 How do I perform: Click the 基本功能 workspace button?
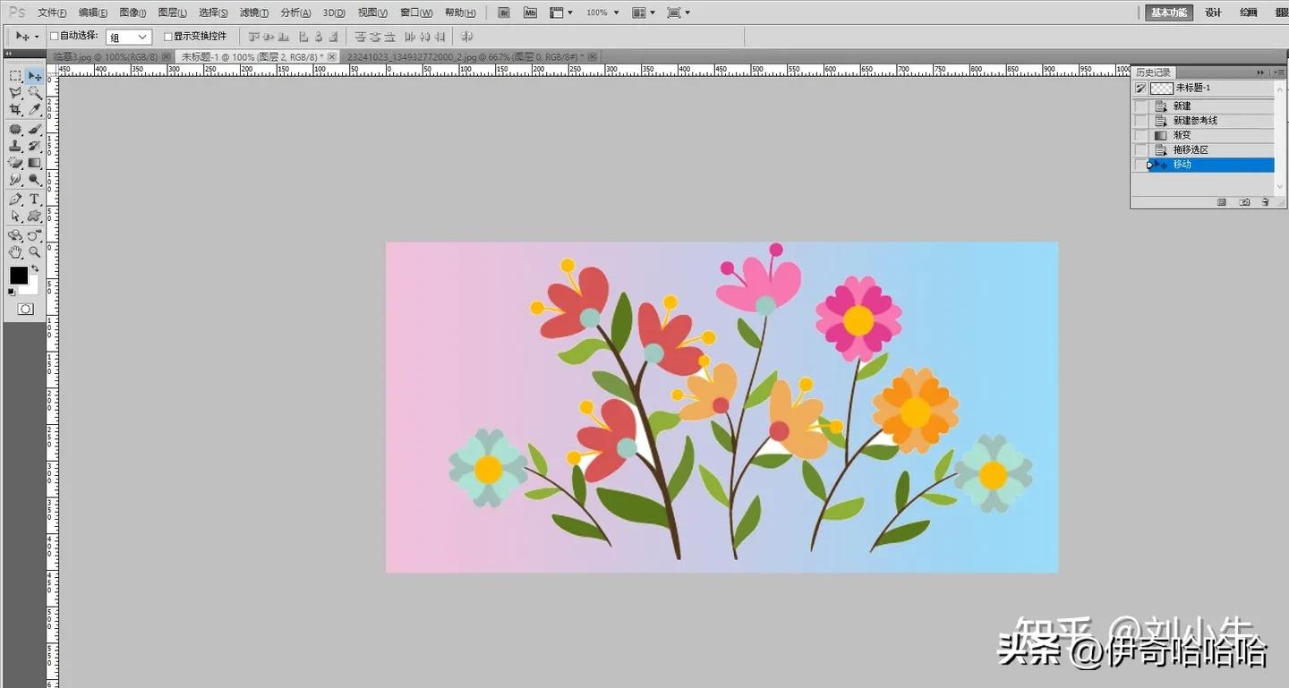1169,13
